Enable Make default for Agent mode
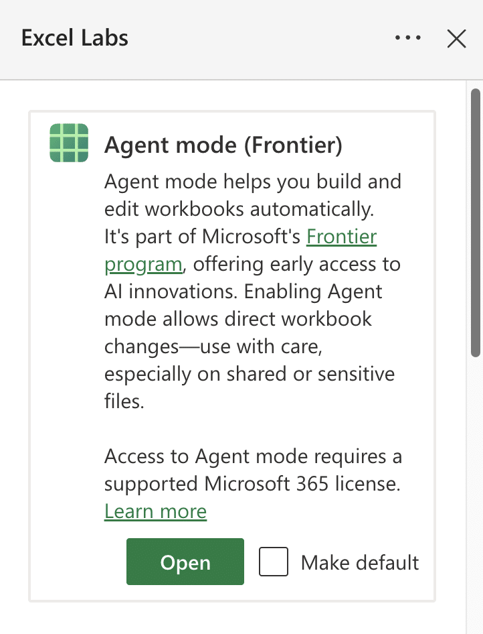This screenshot has width=483, height=634. pyautogui.click(x=273, y=562)
